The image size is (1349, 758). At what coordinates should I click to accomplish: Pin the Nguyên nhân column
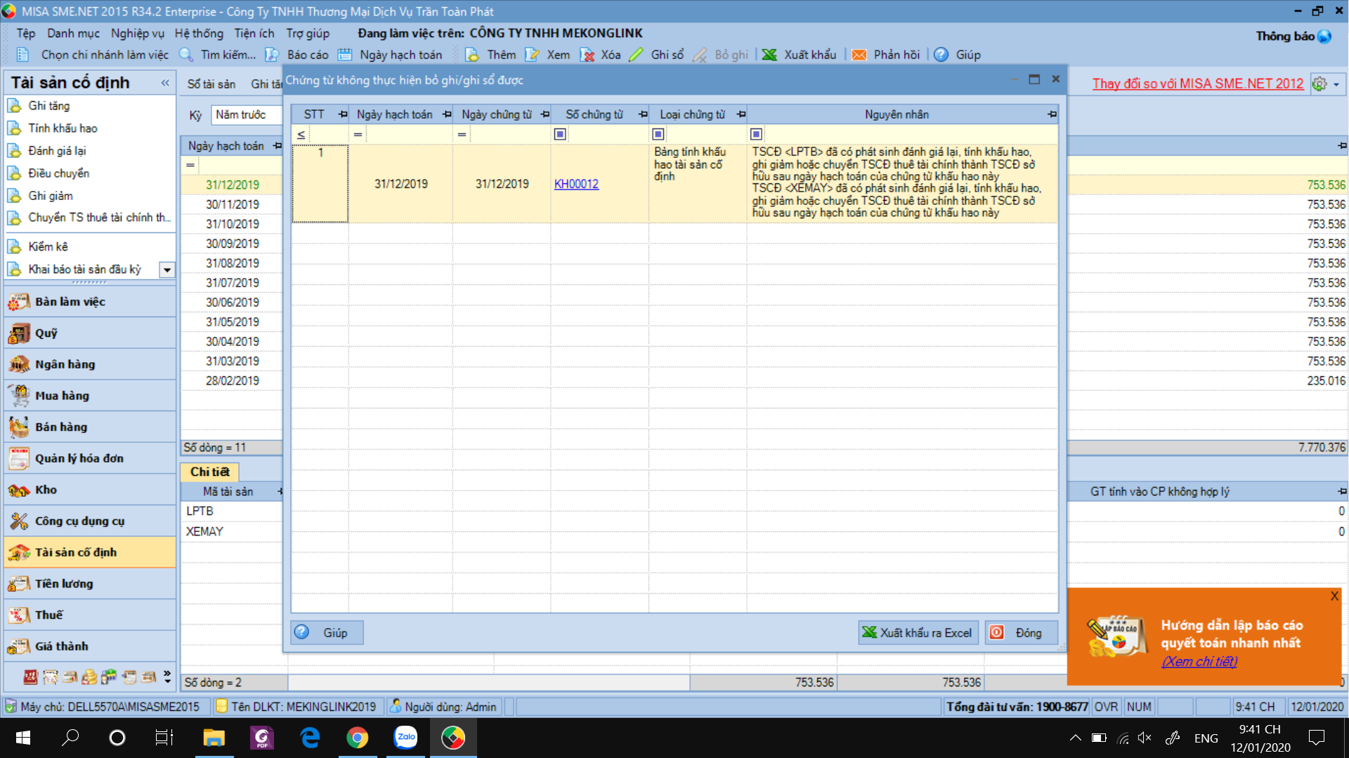point(1052,114)
